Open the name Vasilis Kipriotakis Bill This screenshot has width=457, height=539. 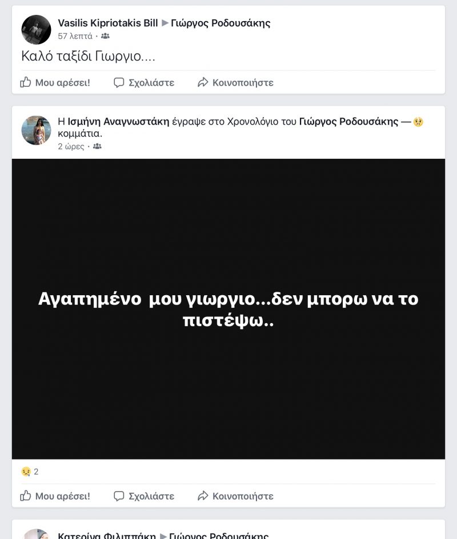point(107,23)
